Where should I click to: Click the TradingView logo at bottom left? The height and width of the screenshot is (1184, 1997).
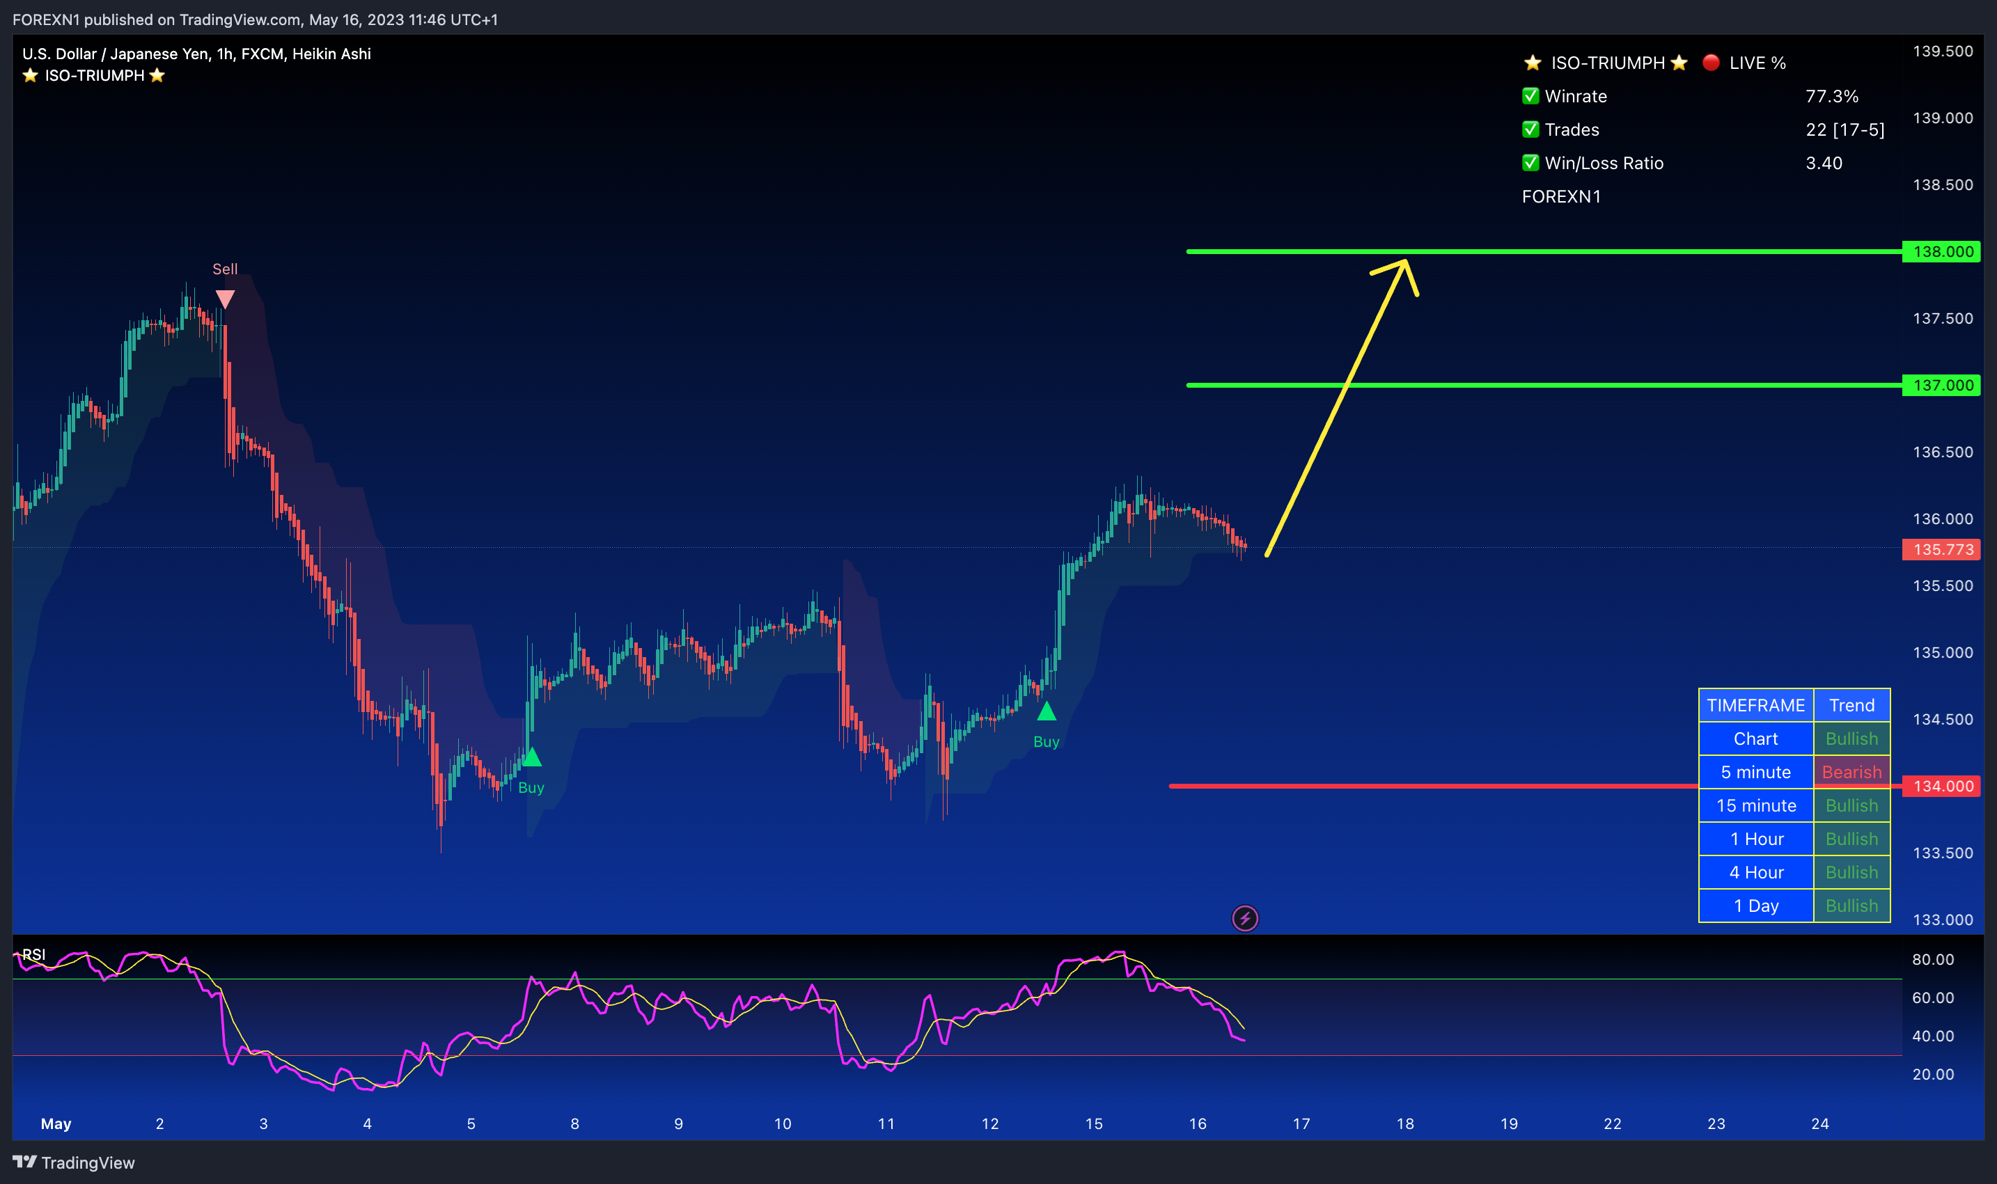[75, 1162]
